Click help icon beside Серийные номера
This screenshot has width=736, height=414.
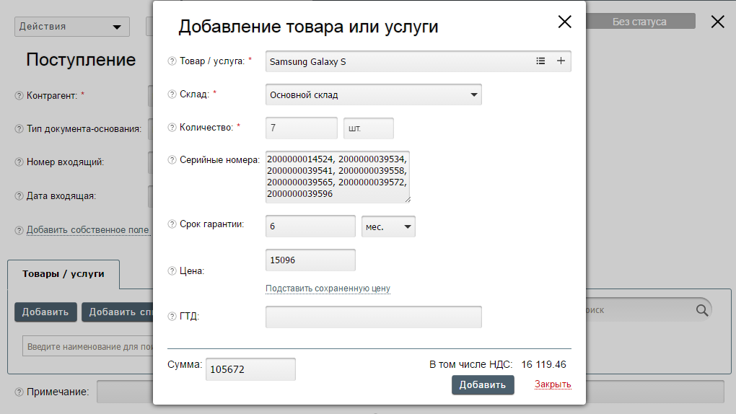(172, 160)
